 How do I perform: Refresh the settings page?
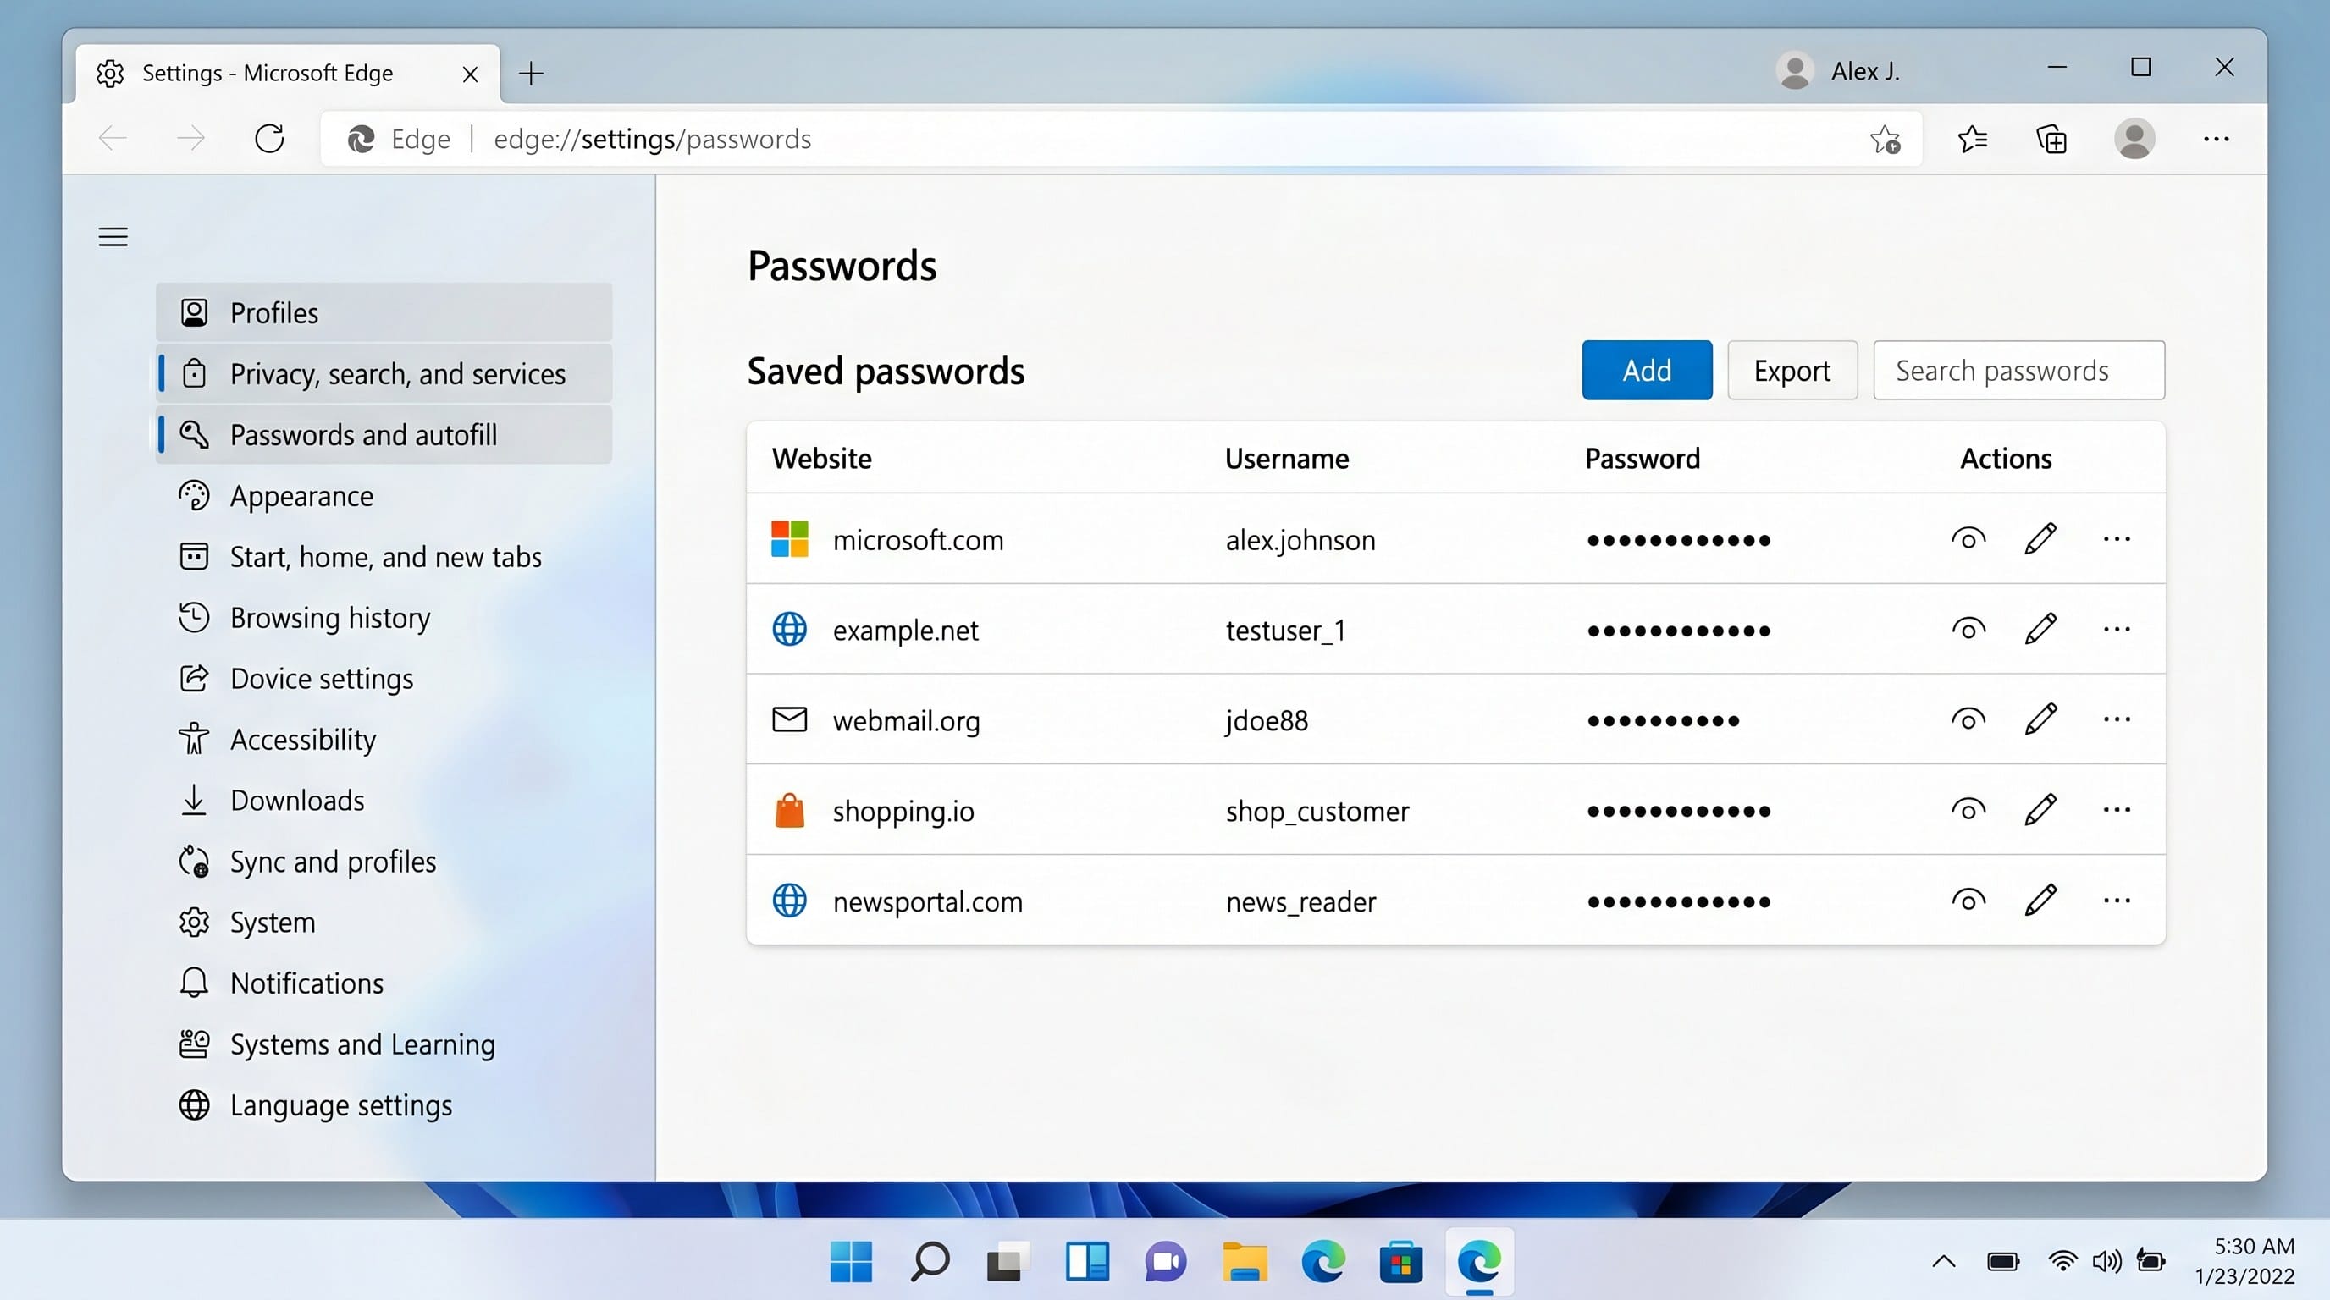[x=269, y=139]
